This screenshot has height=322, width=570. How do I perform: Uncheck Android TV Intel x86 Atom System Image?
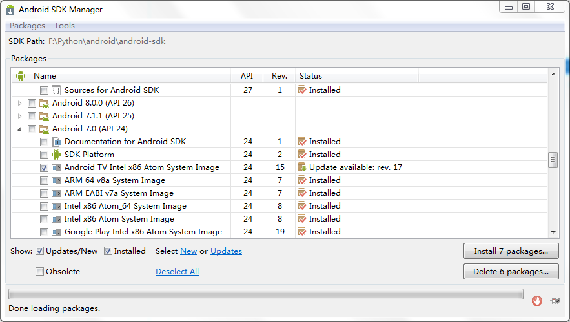point(44,167)
